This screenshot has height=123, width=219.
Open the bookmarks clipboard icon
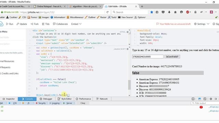click(157, 12)
